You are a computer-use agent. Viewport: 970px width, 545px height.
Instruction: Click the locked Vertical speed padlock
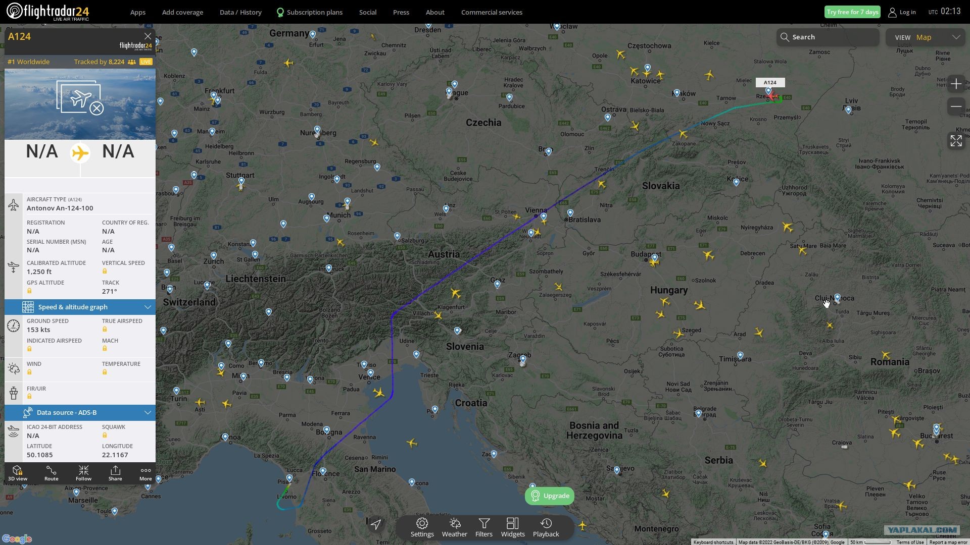click(x=105, y=271)
